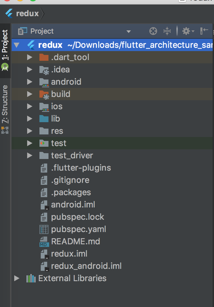Click the build variants icon below Structure
Screen dimensions: 214x307
pyautogui.click(x=5, y=130)
